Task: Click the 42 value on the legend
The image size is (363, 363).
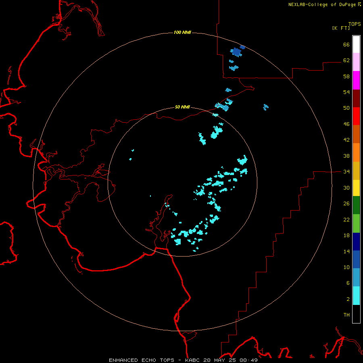Action: coord(346,140)
